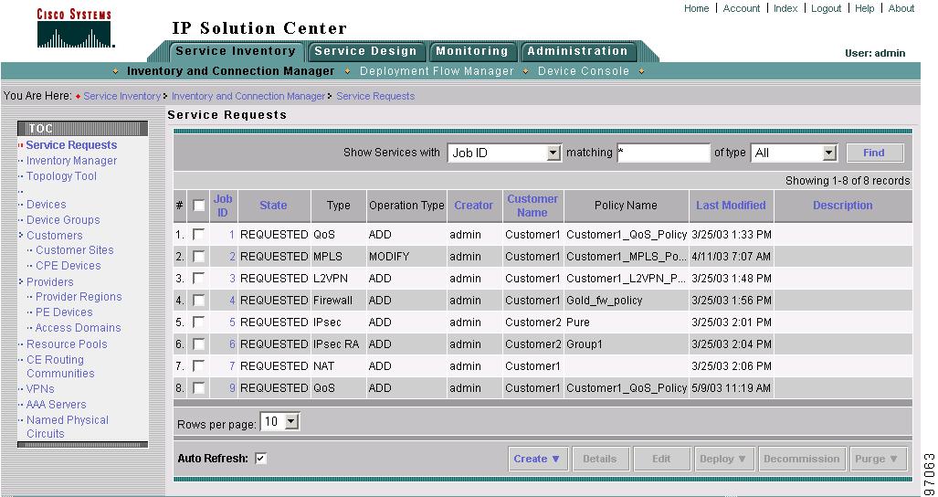The image size is (938, 497).
Task: Open the About link
Action: tap(901, 8)
